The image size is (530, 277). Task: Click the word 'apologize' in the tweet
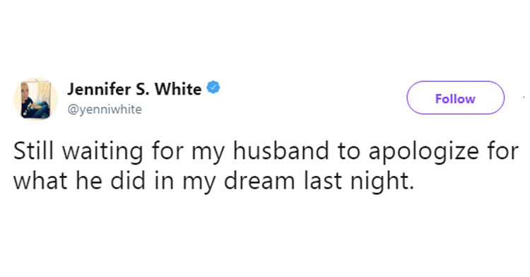coord(423,153)
